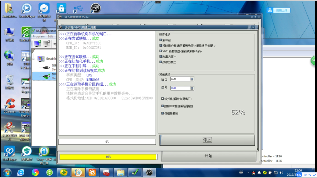Click USB Redirector checkmark taskbar icon
This screenshot has height=178, width=317.
(x=135, y=173)
